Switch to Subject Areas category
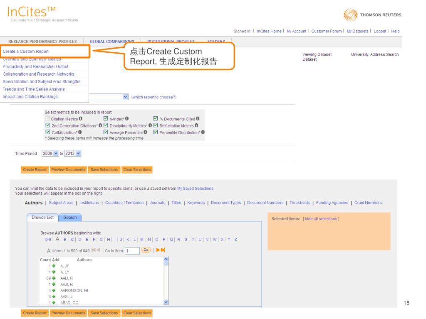Screen dimensions: 426x319 coord(61,203)
